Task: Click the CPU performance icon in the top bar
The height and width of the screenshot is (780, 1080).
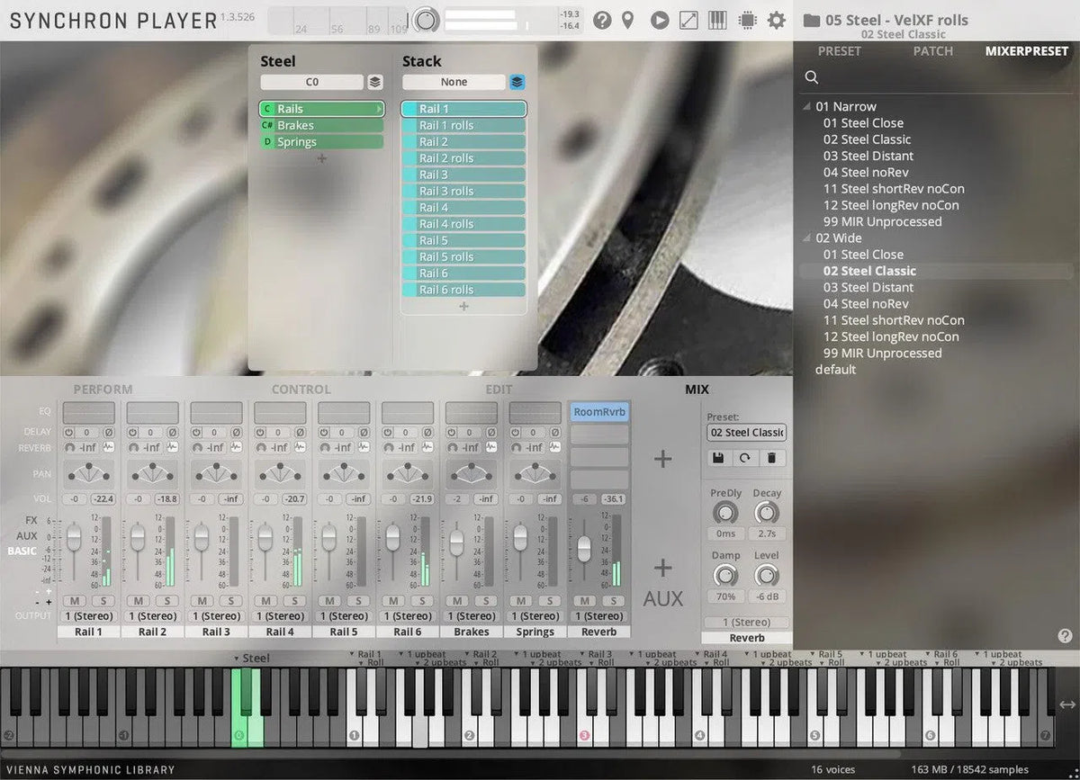Action: (746, 19)
